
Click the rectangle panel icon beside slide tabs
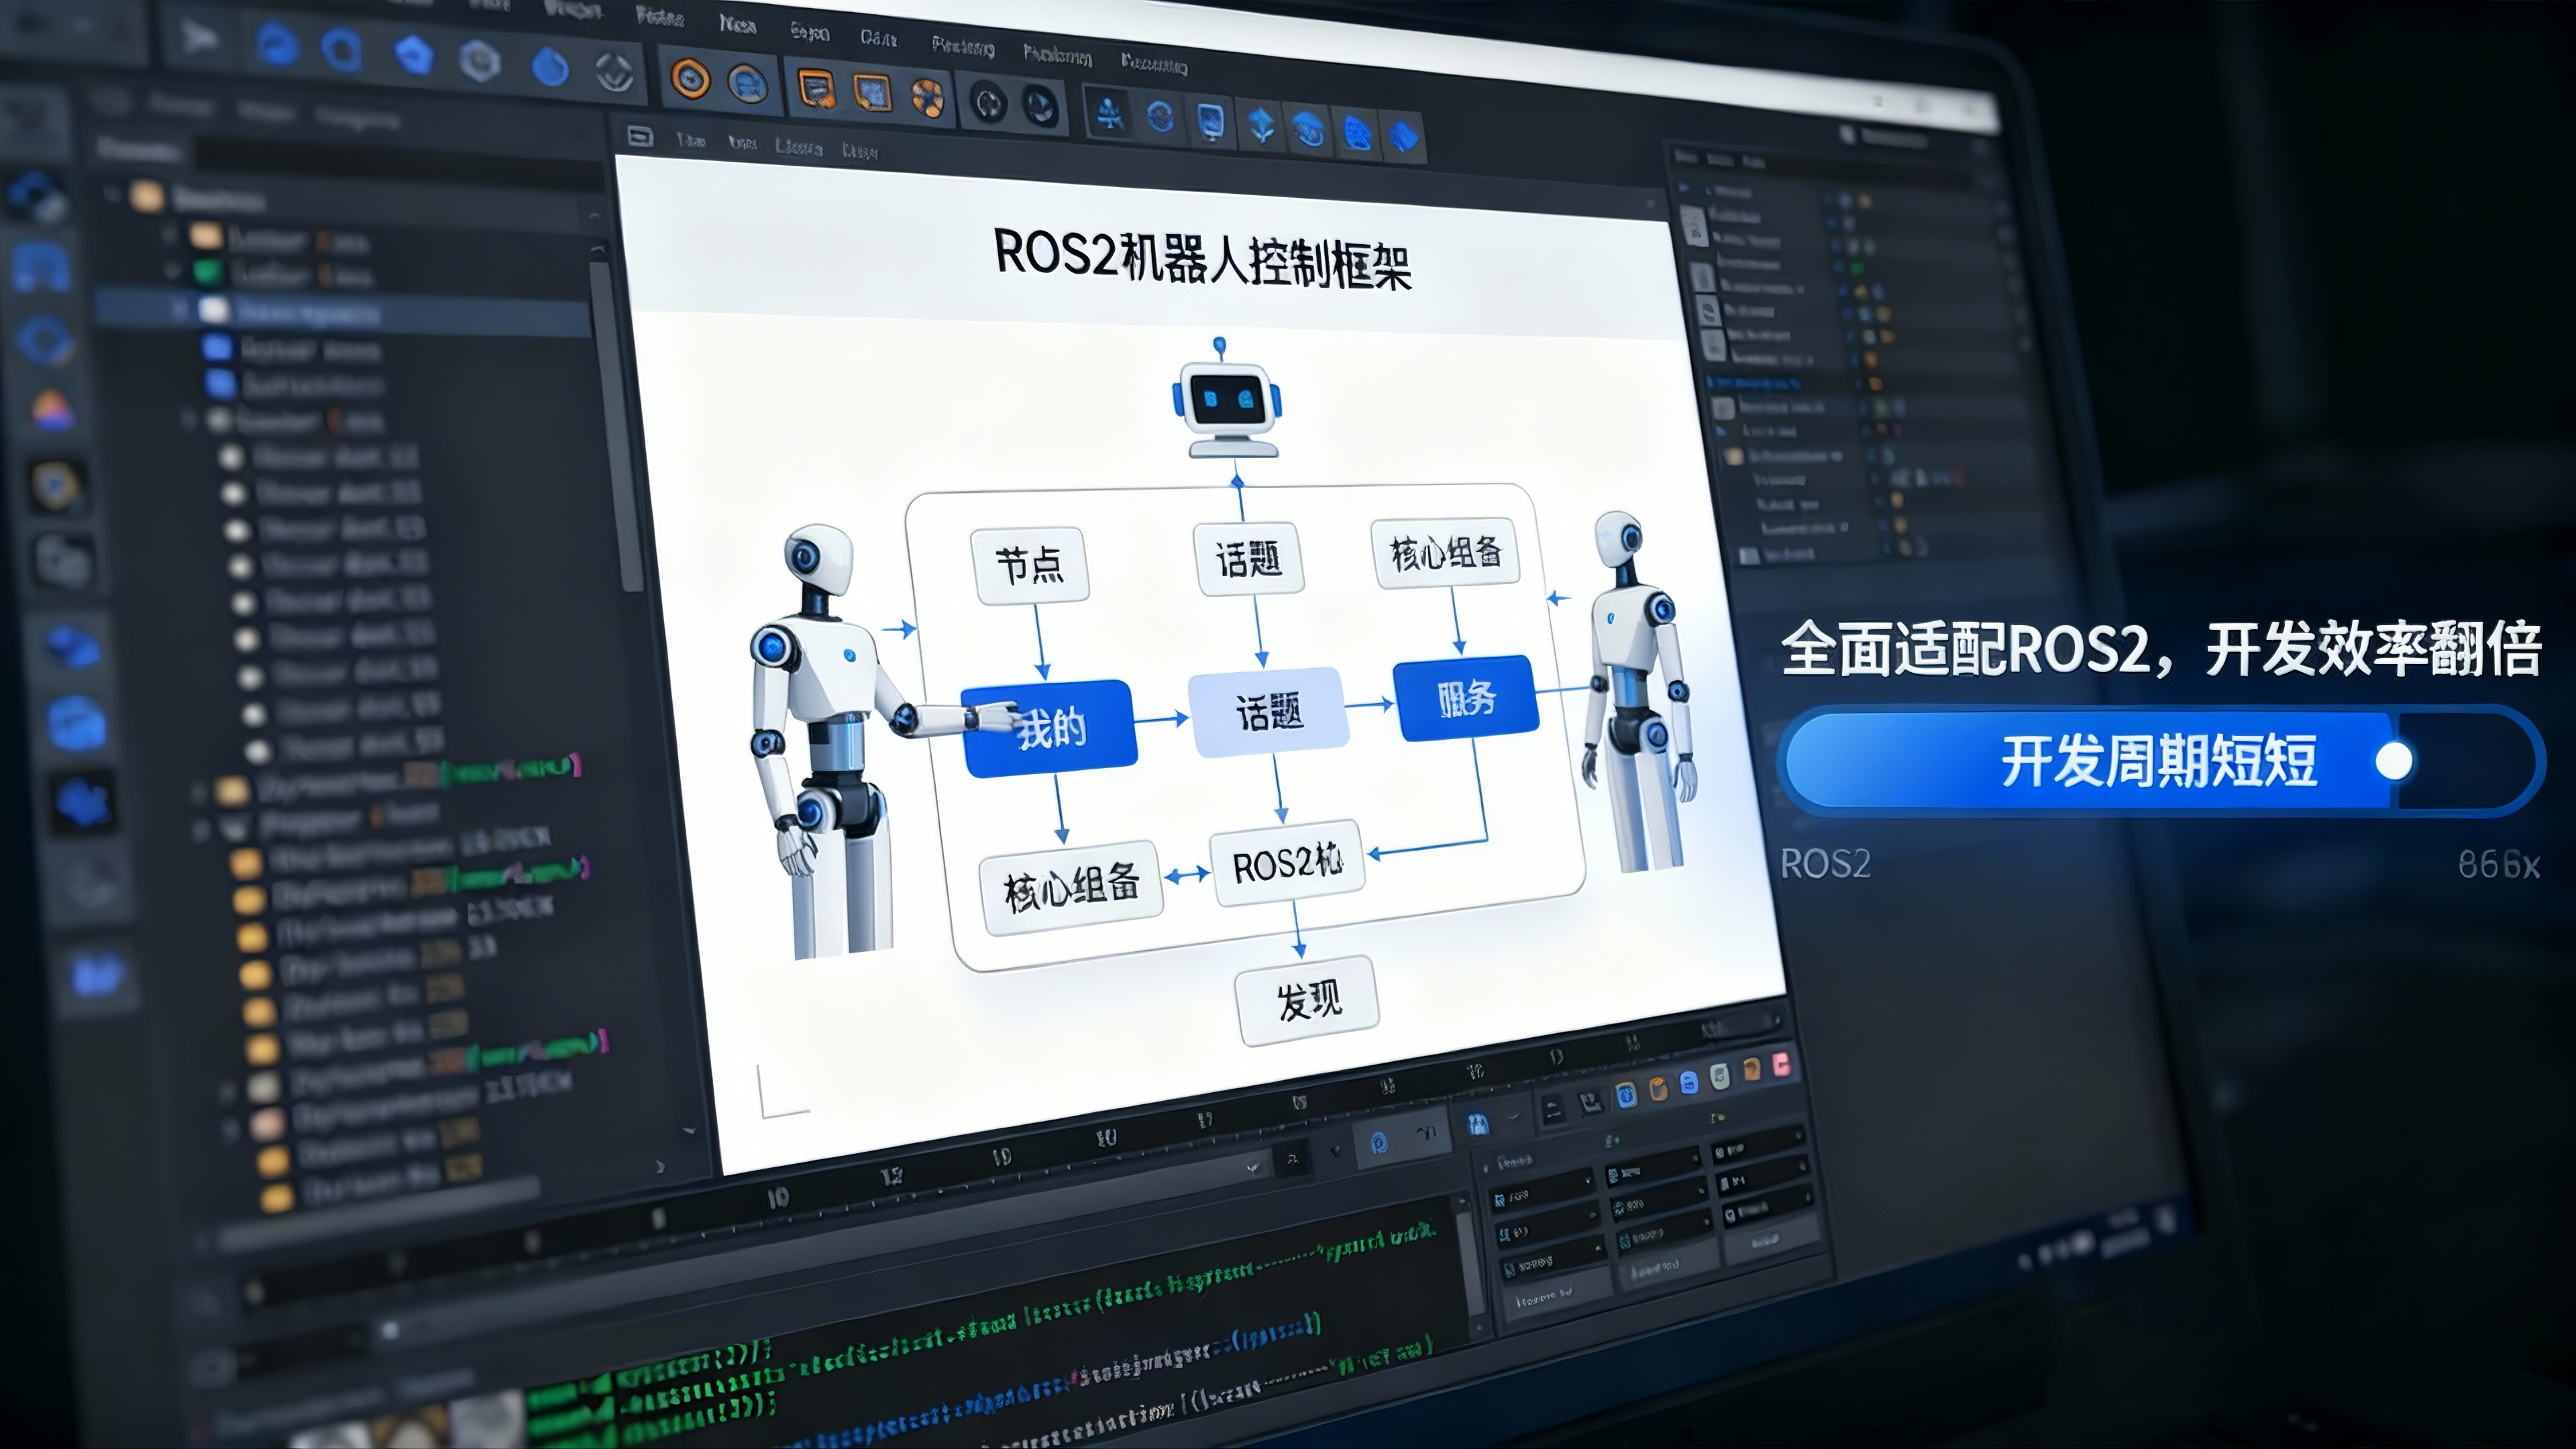tap(640, 136)
